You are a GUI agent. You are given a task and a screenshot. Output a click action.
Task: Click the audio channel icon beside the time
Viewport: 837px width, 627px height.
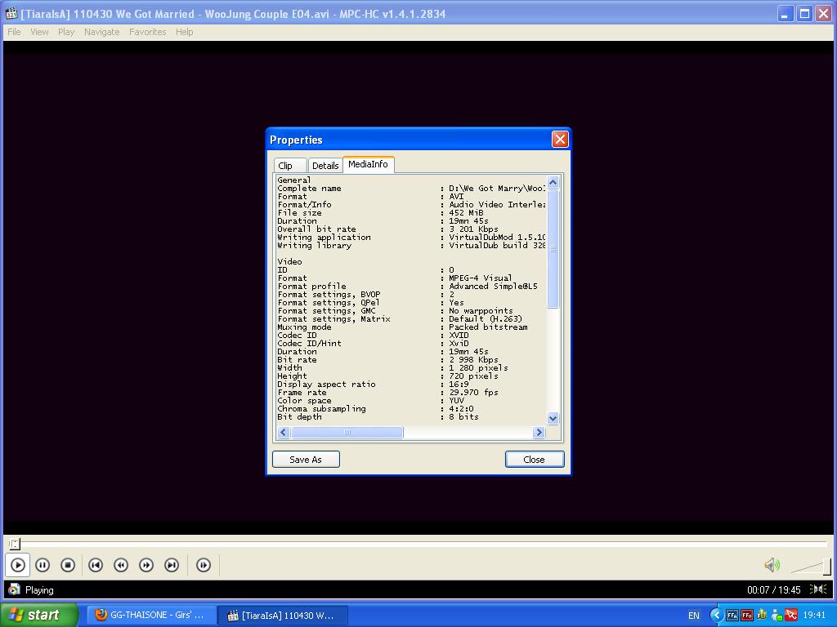coord(818,589)
